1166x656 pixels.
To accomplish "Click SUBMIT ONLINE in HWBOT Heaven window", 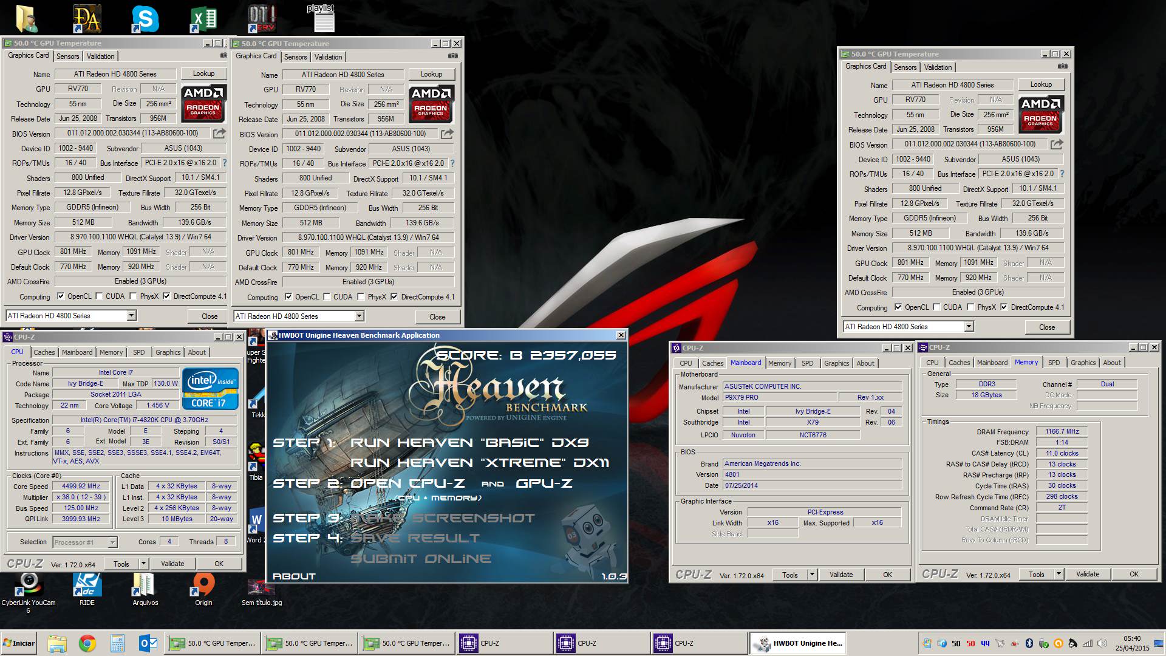I will pos(421,559).
